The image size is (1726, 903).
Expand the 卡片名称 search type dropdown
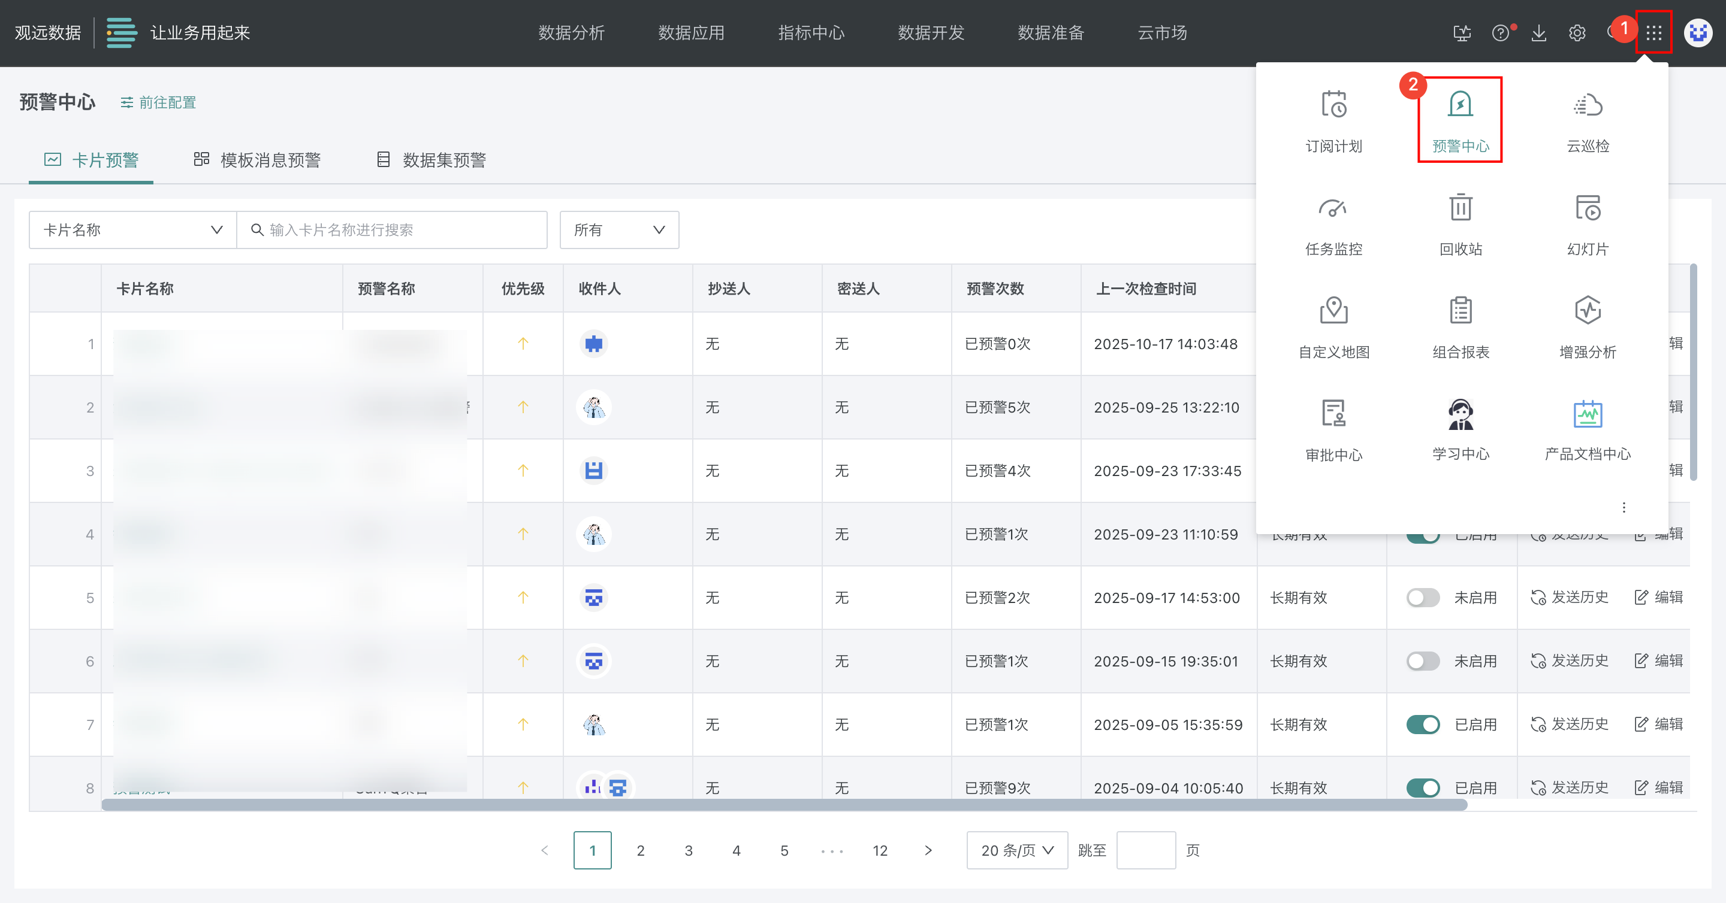[x=132, y=229]
